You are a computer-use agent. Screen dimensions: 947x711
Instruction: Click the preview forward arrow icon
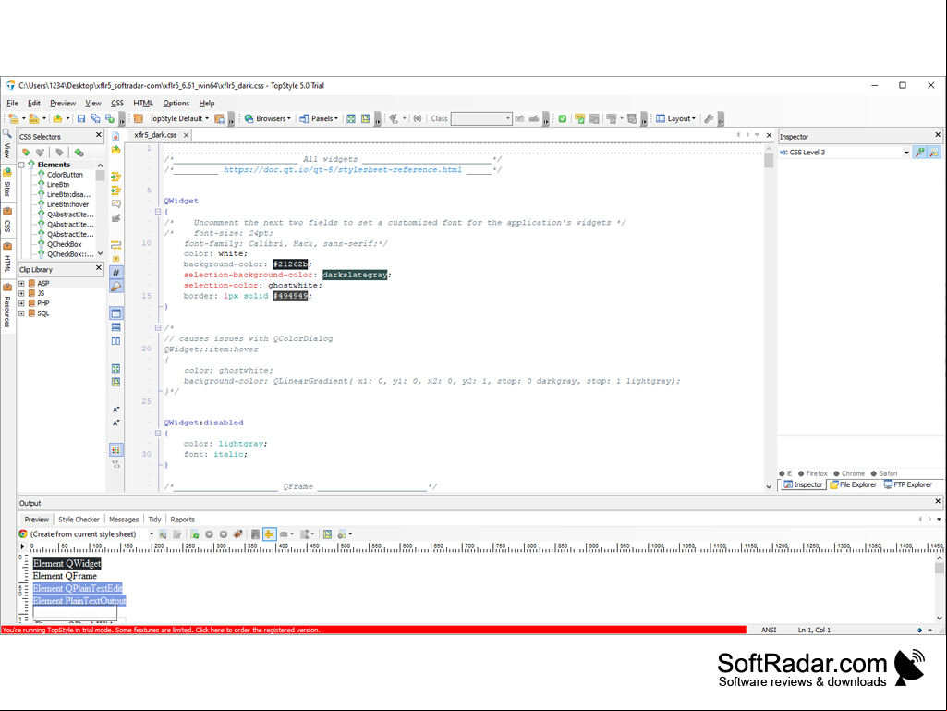224,533
